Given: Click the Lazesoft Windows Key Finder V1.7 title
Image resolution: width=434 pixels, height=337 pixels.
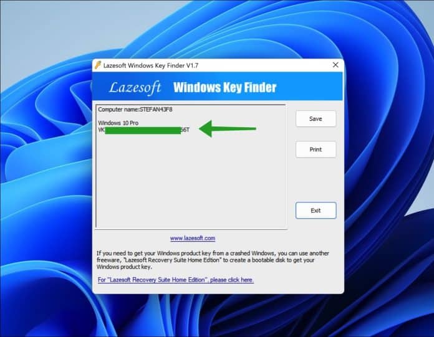Looking at the screenshot, I should point(151,65).
